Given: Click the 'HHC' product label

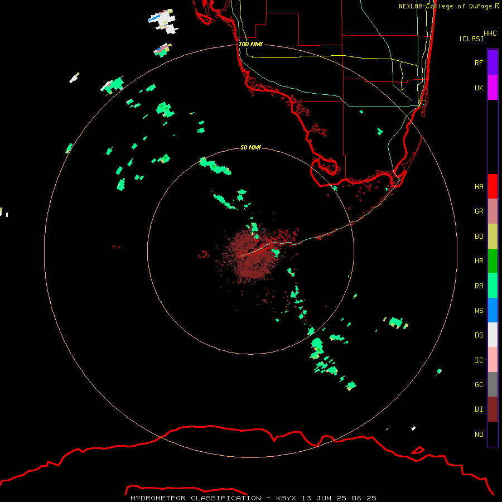Looking at the screenshot, I should point(490,33).
